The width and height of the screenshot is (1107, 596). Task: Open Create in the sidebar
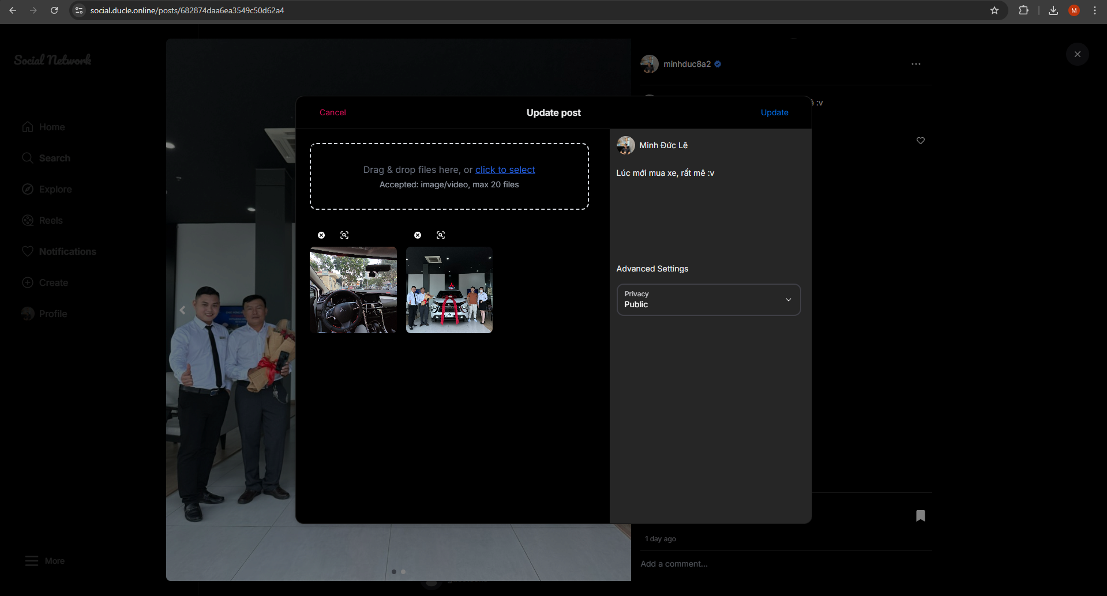45,282
